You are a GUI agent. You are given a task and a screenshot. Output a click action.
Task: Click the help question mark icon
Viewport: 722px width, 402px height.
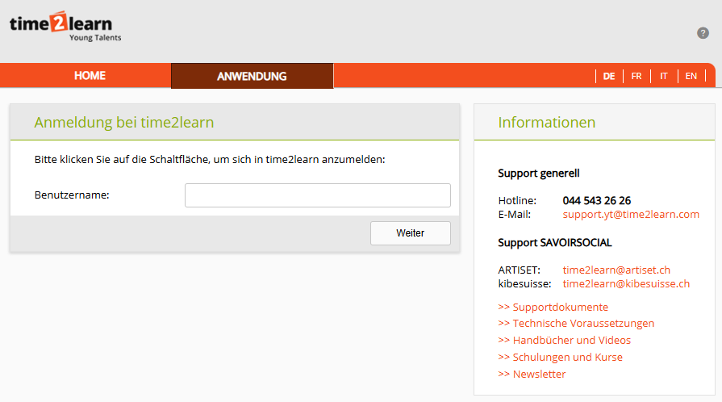pyautogui.click(x=703, y=33)
